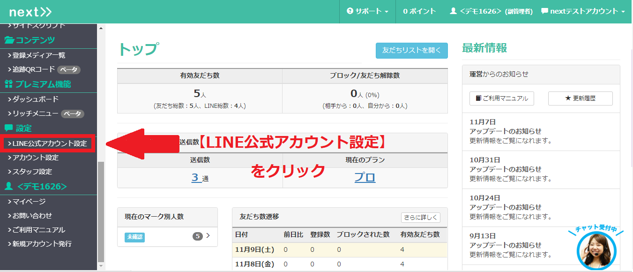The height and width of the screenshot is (272, 633).
Task: Open the <デモ1626> user menu
Action: pyautogui.click(x=491, y=11)
